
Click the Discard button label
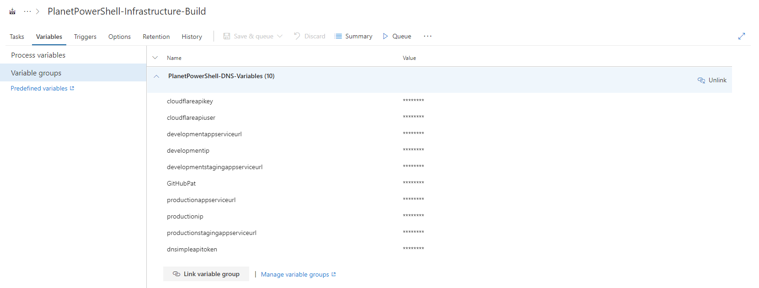[315, 36]
